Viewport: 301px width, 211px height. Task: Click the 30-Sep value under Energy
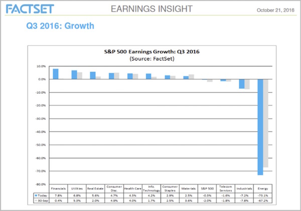[263, 200]
